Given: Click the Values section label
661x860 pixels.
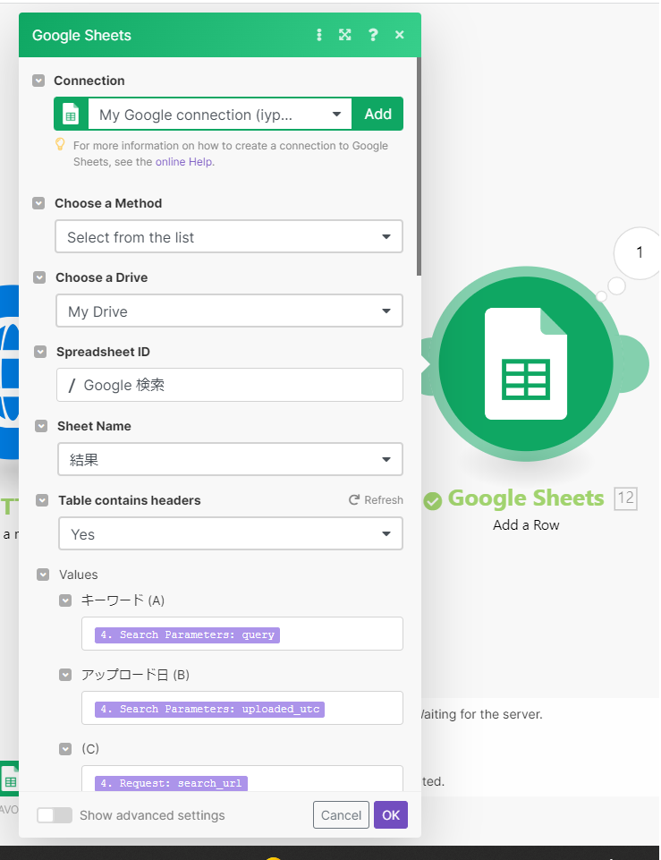Looking at the screenshot, I should (79, 575).
